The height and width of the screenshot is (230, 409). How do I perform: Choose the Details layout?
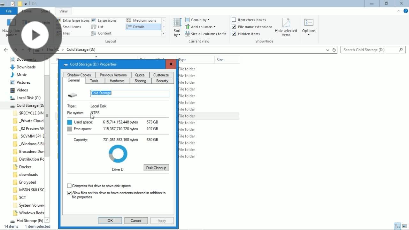[143, 27]
